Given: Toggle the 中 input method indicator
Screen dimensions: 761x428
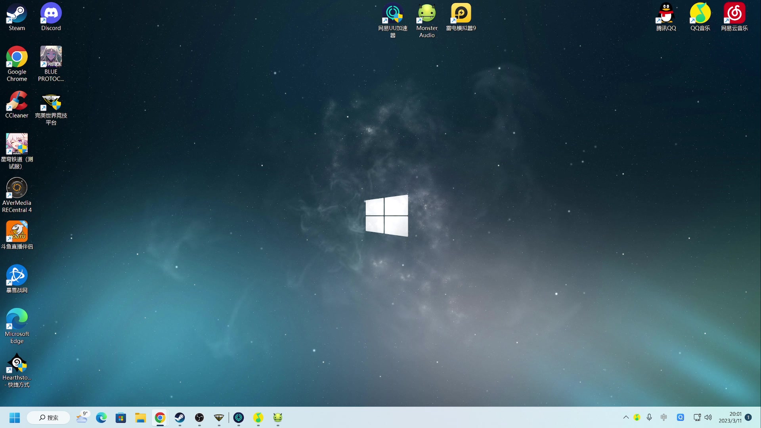Looking at the screenshot, I should 664,417.
